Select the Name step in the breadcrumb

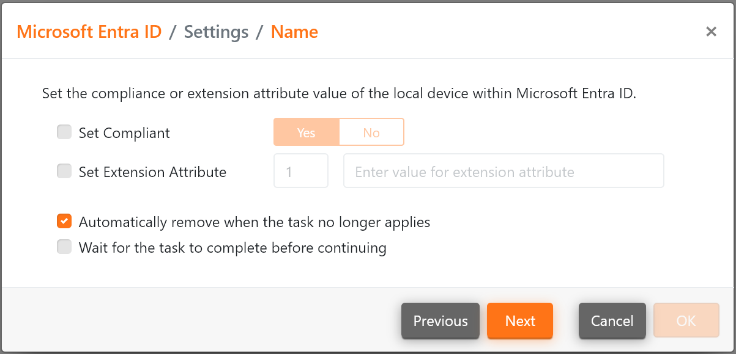pos(294,32)
